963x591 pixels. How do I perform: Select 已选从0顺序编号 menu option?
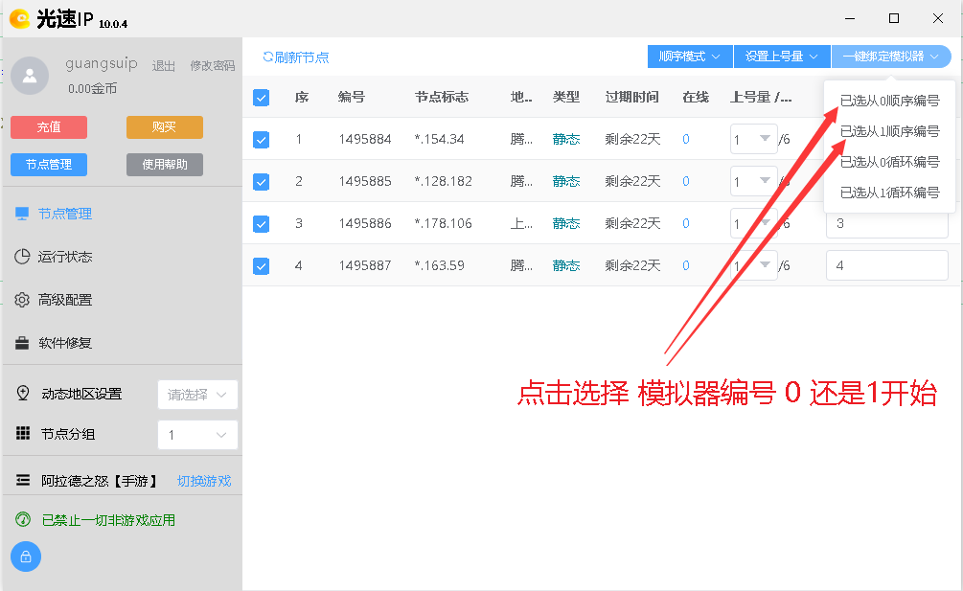(889, 101)
